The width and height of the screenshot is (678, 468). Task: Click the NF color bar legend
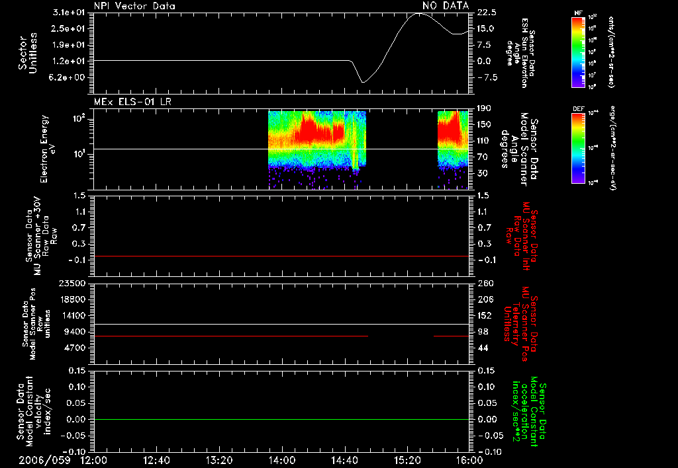point(578,52)
